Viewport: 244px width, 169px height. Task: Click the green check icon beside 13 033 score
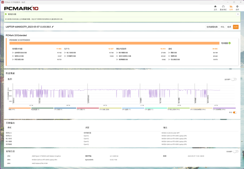pos(229,43)
